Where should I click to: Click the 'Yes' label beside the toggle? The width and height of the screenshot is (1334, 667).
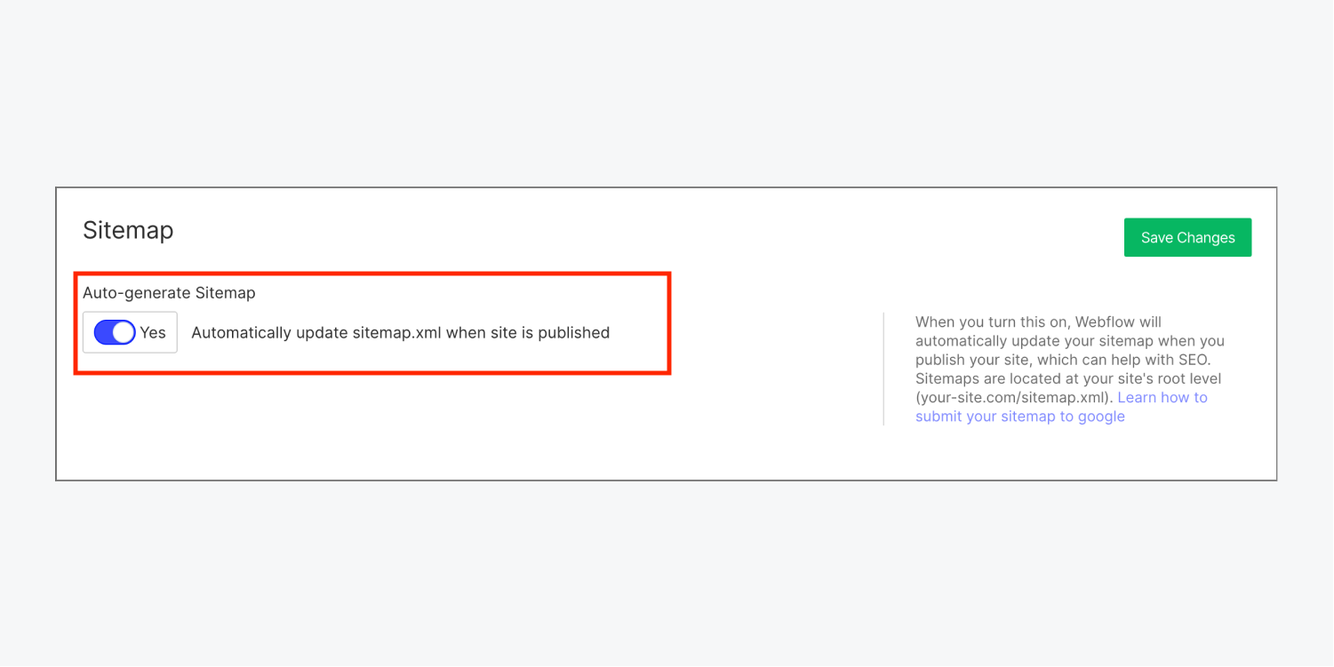152,332
